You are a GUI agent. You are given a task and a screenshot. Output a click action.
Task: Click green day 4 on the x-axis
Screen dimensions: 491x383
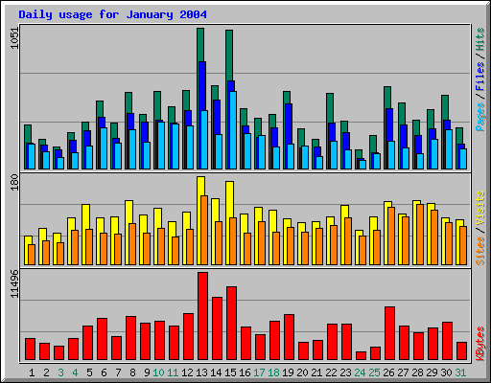(75, 372)
